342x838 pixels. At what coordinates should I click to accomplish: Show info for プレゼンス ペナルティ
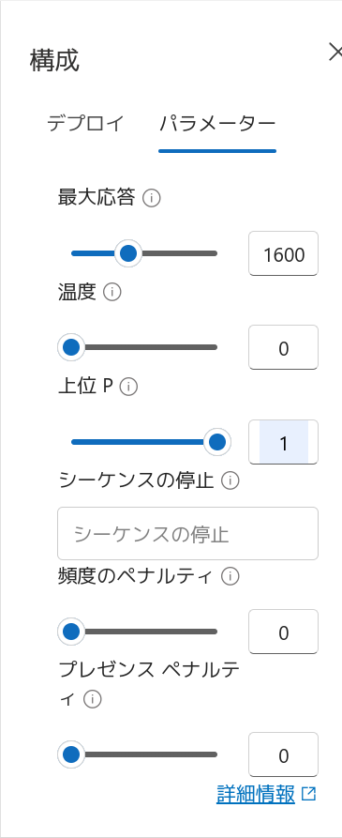pyautogui.click(x=93, y=699)
